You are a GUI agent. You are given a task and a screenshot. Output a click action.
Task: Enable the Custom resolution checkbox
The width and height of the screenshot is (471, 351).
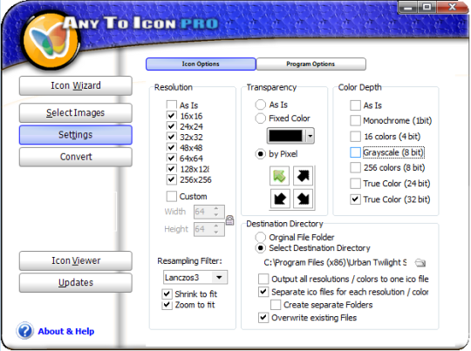coord(172,197)
